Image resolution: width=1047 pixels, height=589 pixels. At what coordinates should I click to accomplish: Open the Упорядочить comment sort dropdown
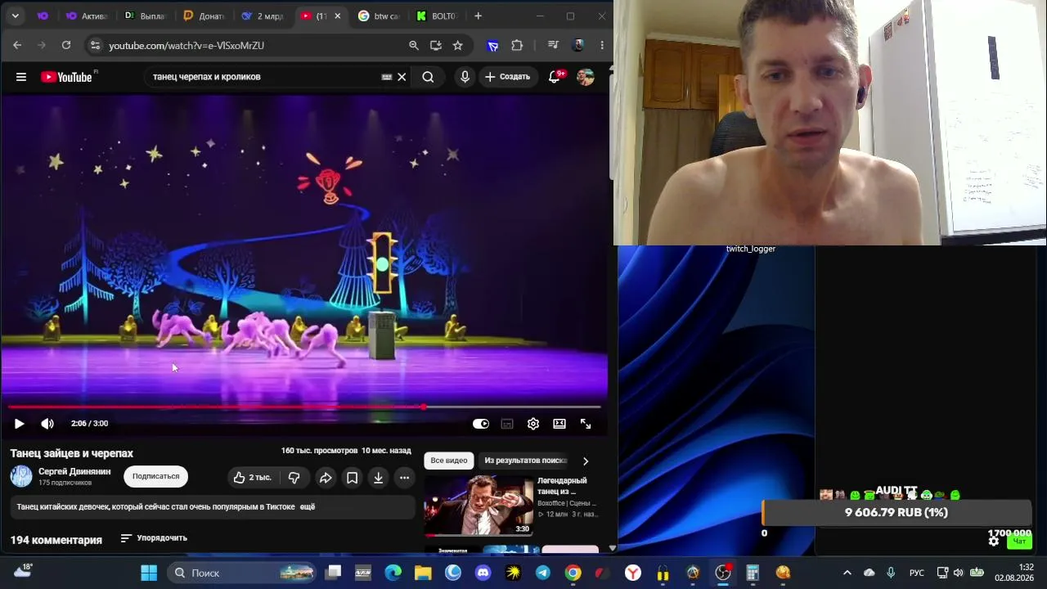(154, 538)
